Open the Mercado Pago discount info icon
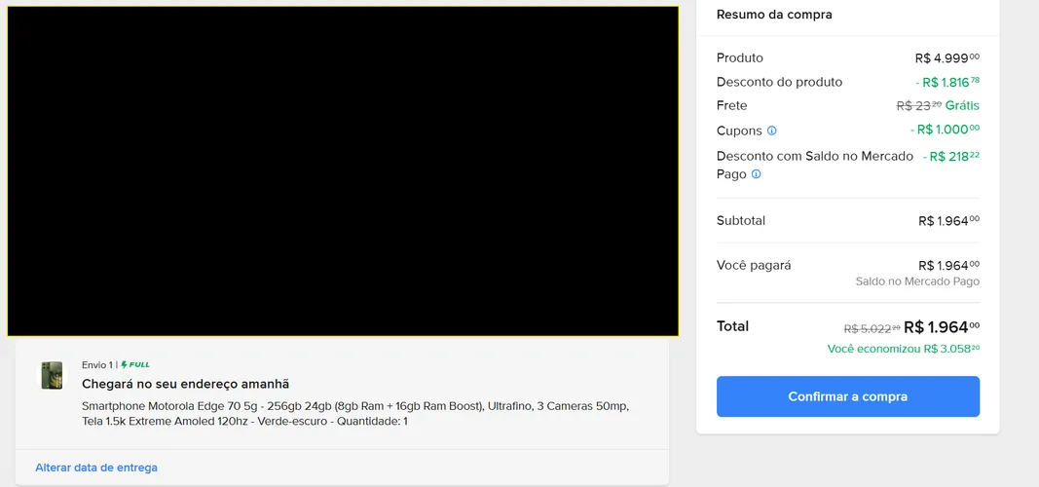Viewport: 1039px width, 487px height. (x=756, y=174)
